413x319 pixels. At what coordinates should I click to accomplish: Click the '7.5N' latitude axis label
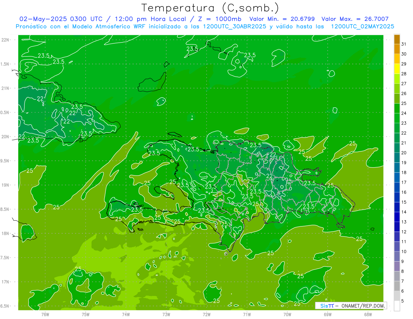(x=5, y=257)
